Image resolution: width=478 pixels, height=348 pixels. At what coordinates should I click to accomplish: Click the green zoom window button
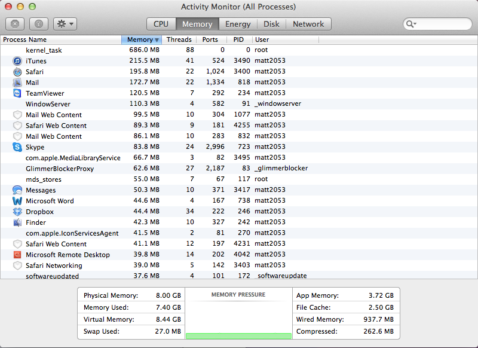coord(32,7)
